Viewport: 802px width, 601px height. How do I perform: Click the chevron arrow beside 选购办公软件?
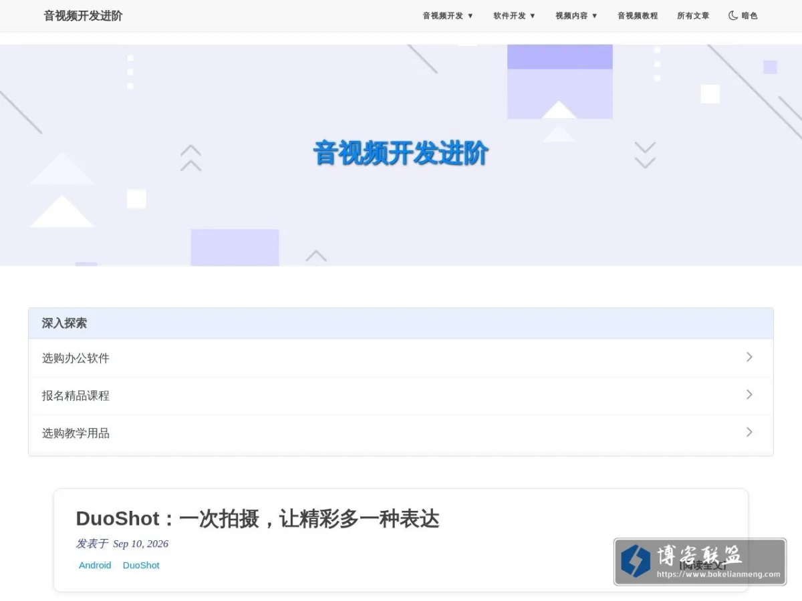749,357
